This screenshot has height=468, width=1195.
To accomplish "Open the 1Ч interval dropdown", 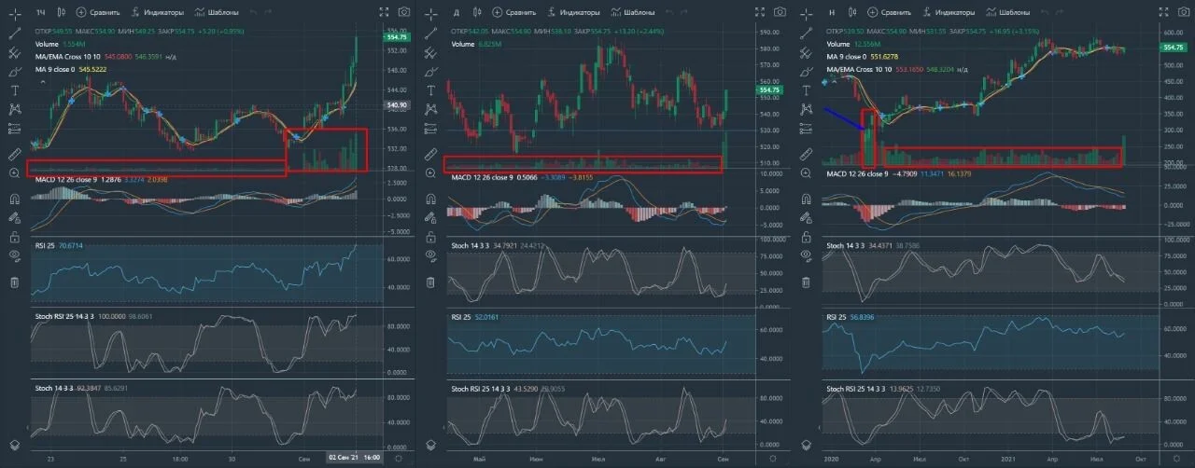I will (x=40, y=13).
